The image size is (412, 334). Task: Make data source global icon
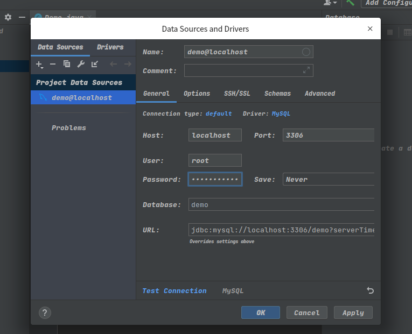click(x=95, y=64)
